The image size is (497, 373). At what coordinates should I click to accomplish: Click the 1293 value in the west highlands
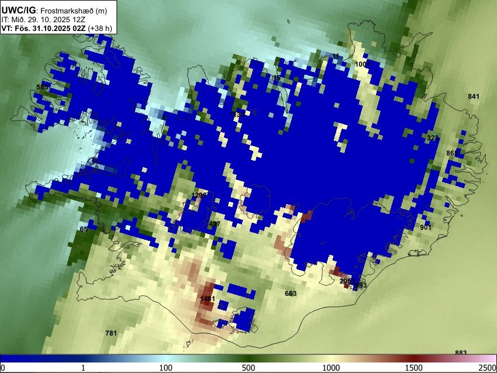click(199, 195)
